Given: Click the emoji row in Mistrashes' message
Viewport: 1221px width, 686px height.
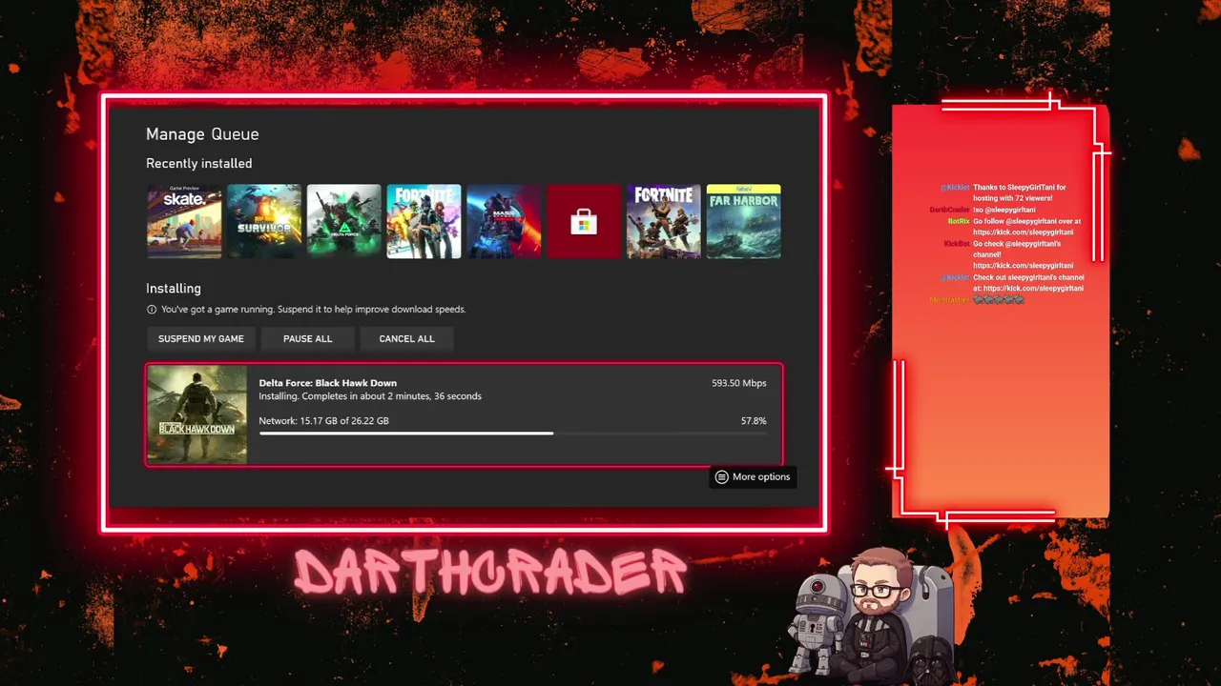Looking at the screenshot, I should pos(998,299).
